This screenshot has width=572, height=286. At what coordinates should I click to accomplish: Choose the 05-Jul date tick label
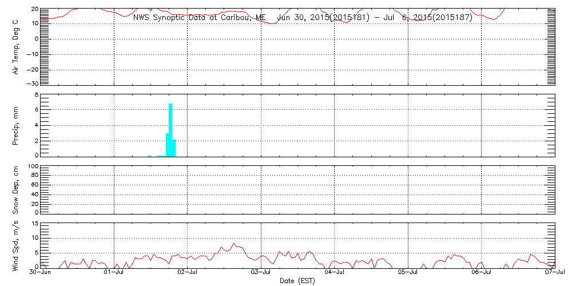(x=408, y=273)
